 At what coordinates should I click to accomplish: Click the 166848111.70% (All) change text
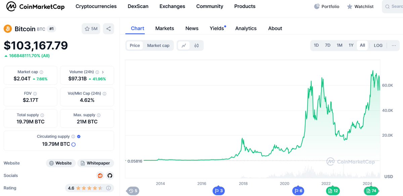(x=27, y=56)
